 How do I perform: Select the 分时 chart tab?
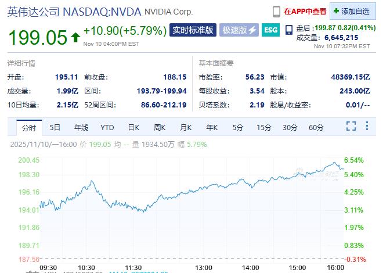(29, 128)
